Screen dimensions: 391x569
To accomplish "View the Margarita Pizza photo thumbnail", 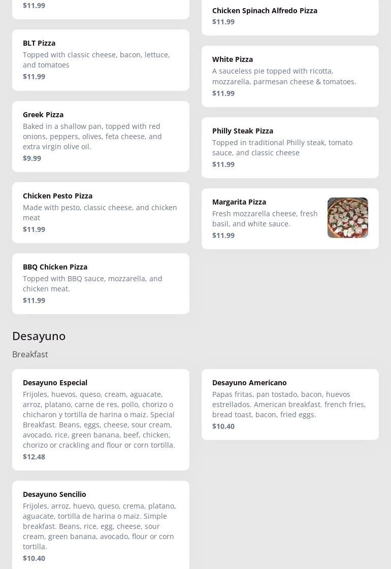I will tap(347, 218).
